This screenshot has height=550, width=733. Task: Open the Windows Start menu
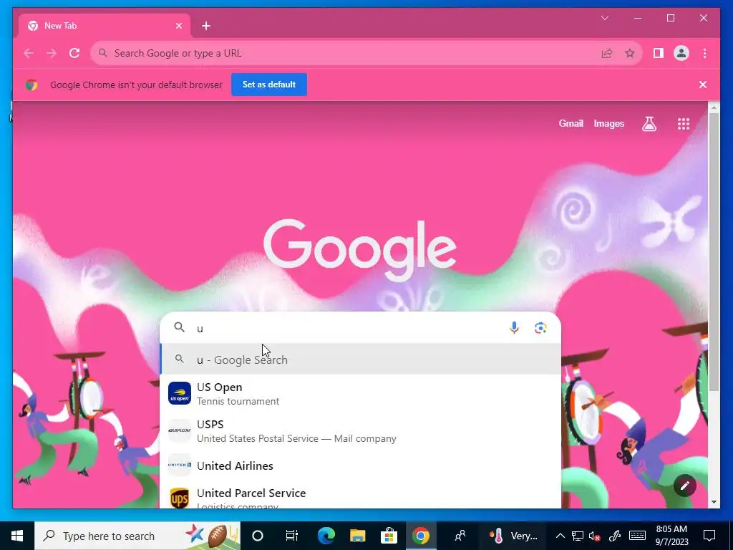click(17, 536)
